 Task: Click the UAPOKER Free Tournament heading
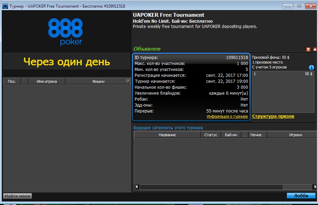tap(169, 15)
